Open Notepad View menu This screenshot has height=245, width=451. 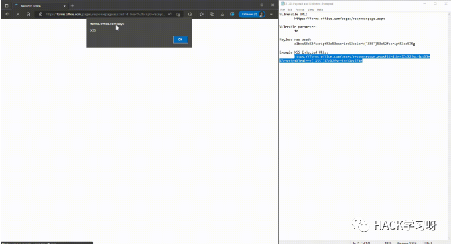tap(310, 9)
